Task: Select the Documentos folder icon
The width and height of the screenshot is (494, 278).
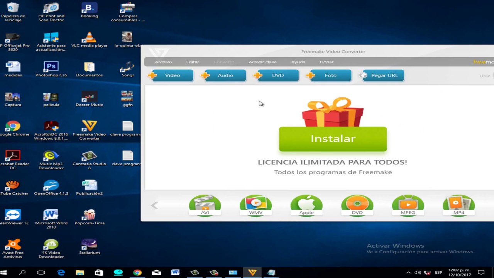Action: pyautogui.click(x=89, y=69)
